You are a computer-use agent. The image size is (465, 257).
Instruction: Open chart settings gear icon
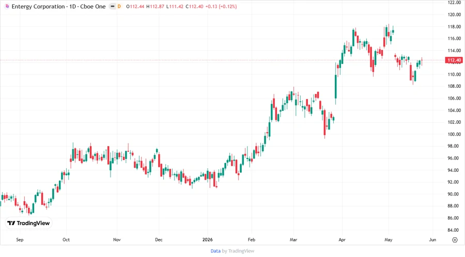point(455,240)
